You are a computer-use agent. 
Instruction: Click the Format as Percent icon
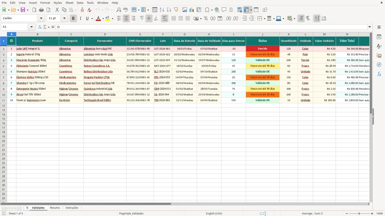(x=206, y=19)
